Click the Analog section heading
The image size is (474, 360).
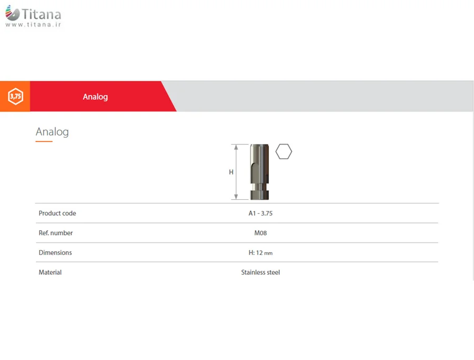(52, 132)
